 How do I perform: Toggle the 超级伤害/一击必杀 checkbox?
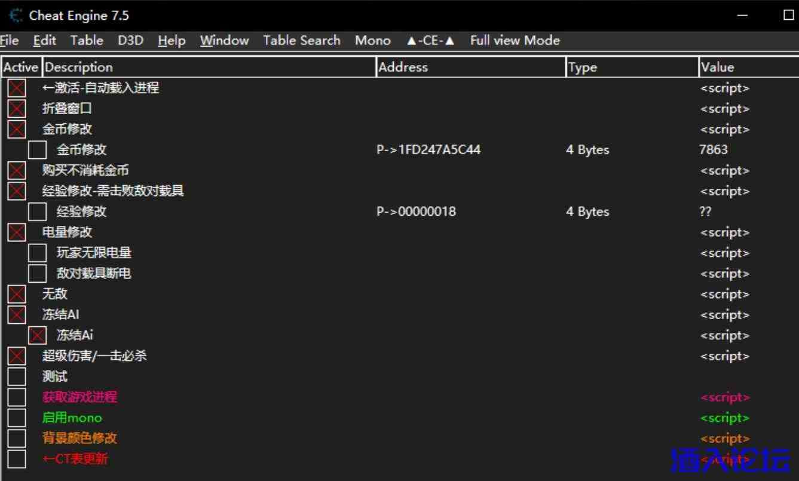tap(17, 356)
